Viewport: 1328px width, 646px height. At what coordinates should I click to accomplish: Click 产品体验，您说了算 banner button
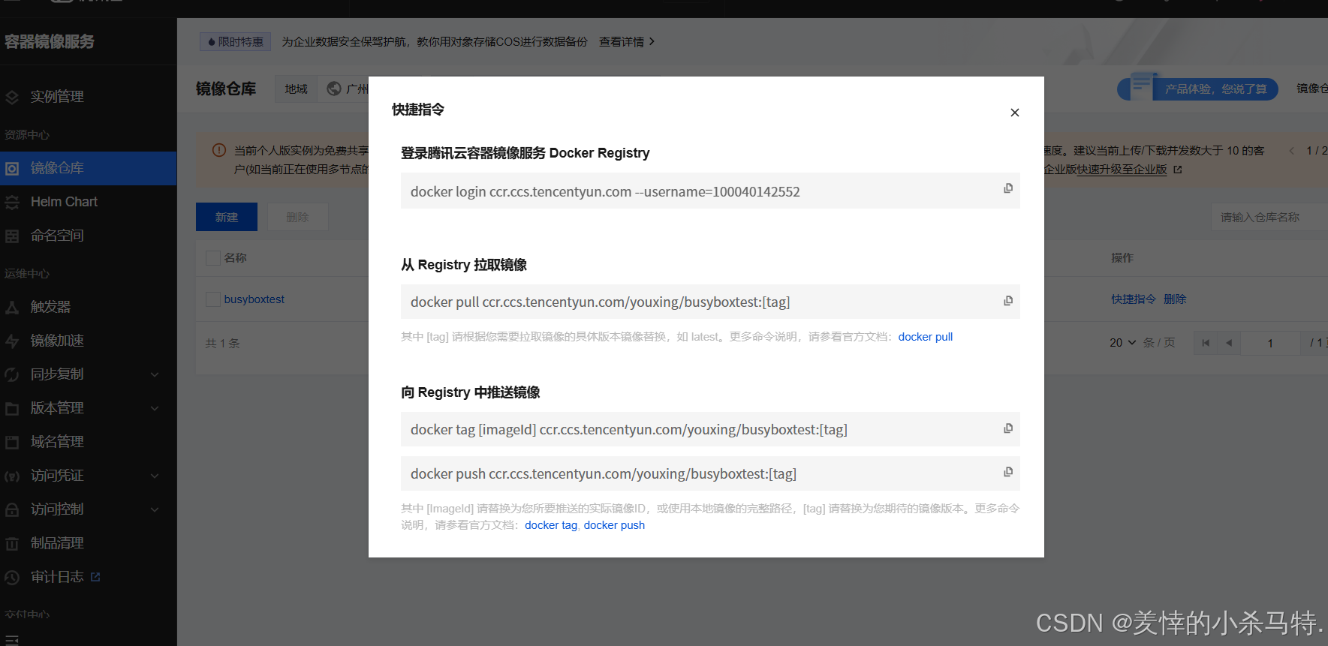coord(1198,89)
